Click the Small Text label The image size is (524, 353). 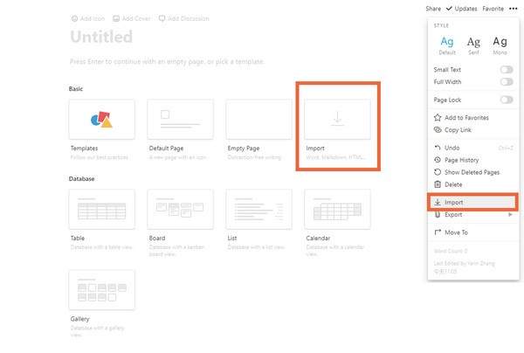(x=447, y=70)
